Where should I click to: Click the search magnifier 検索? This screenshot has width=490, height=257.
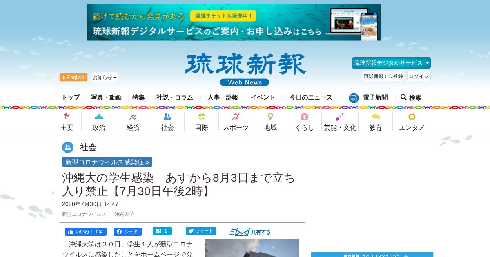click(411, 97)
